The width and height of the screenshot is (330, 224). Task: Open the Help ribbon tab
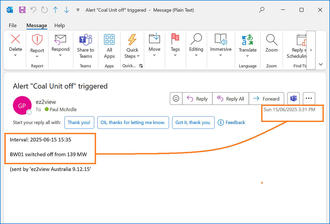tap(60, 25)
